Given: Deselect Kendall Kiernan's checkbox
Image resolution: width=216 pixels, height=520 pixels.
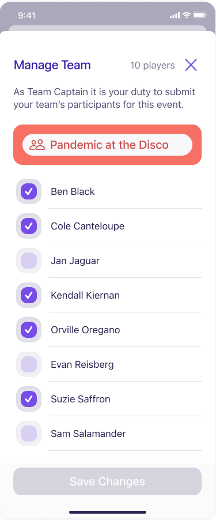Looking at the screenshot, I should coord(29,295).
